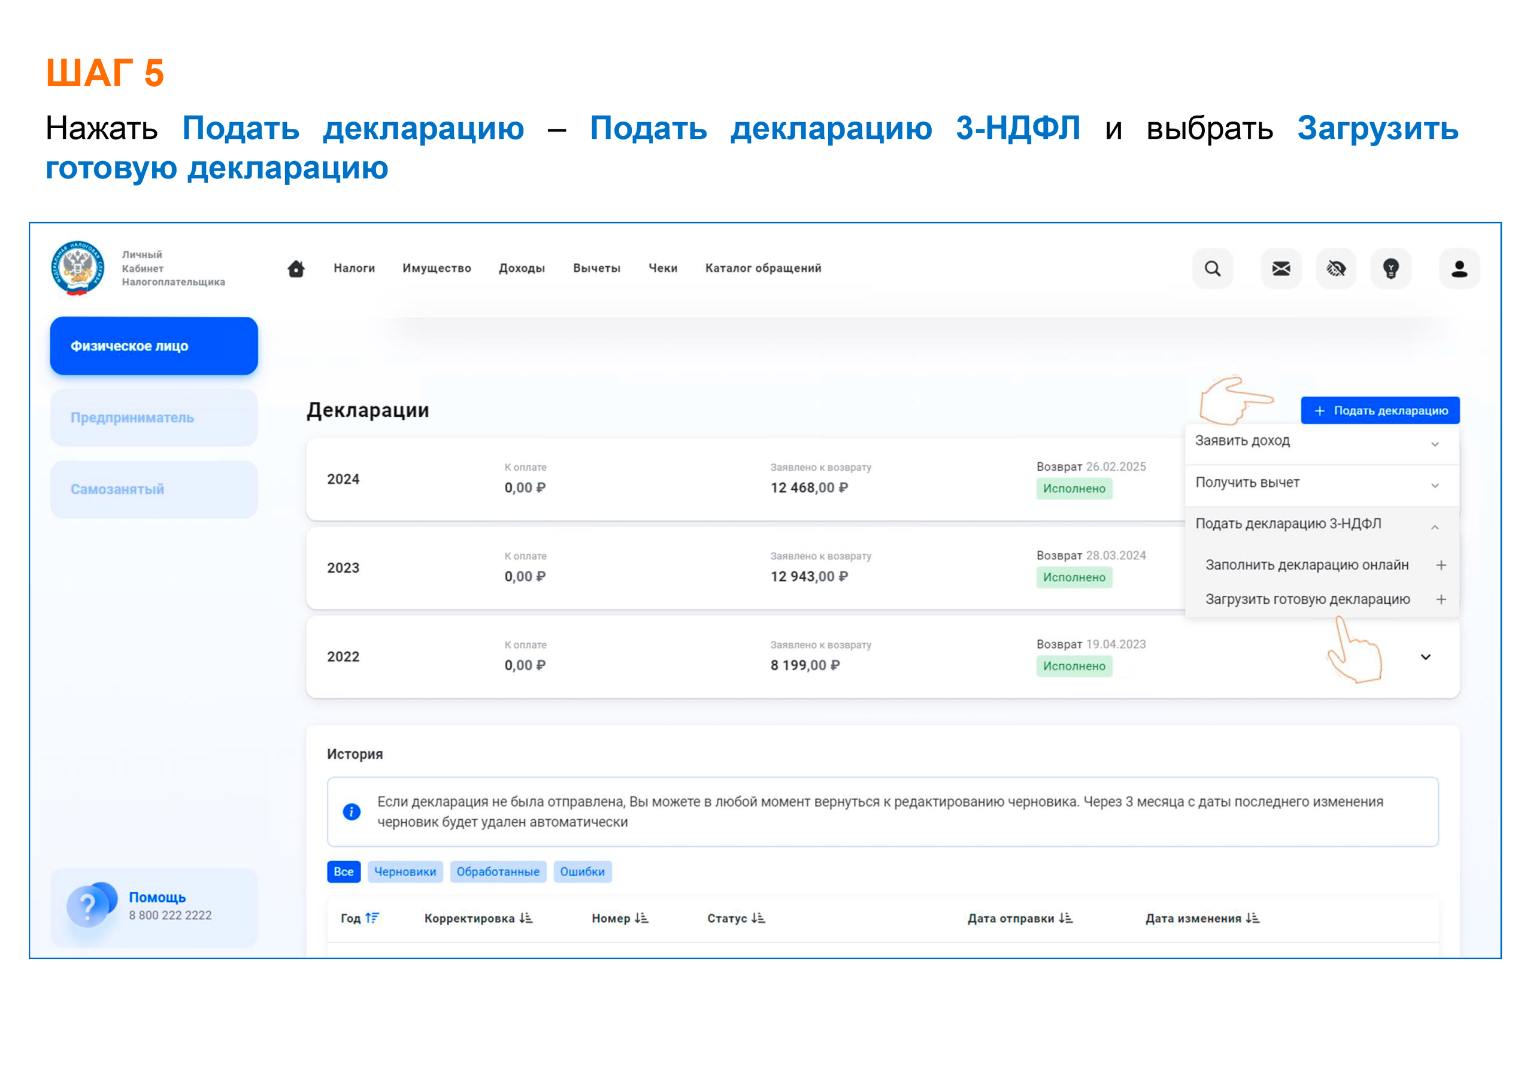
Task: Click the Подать декларацию button
Action: click(1380, 410)
